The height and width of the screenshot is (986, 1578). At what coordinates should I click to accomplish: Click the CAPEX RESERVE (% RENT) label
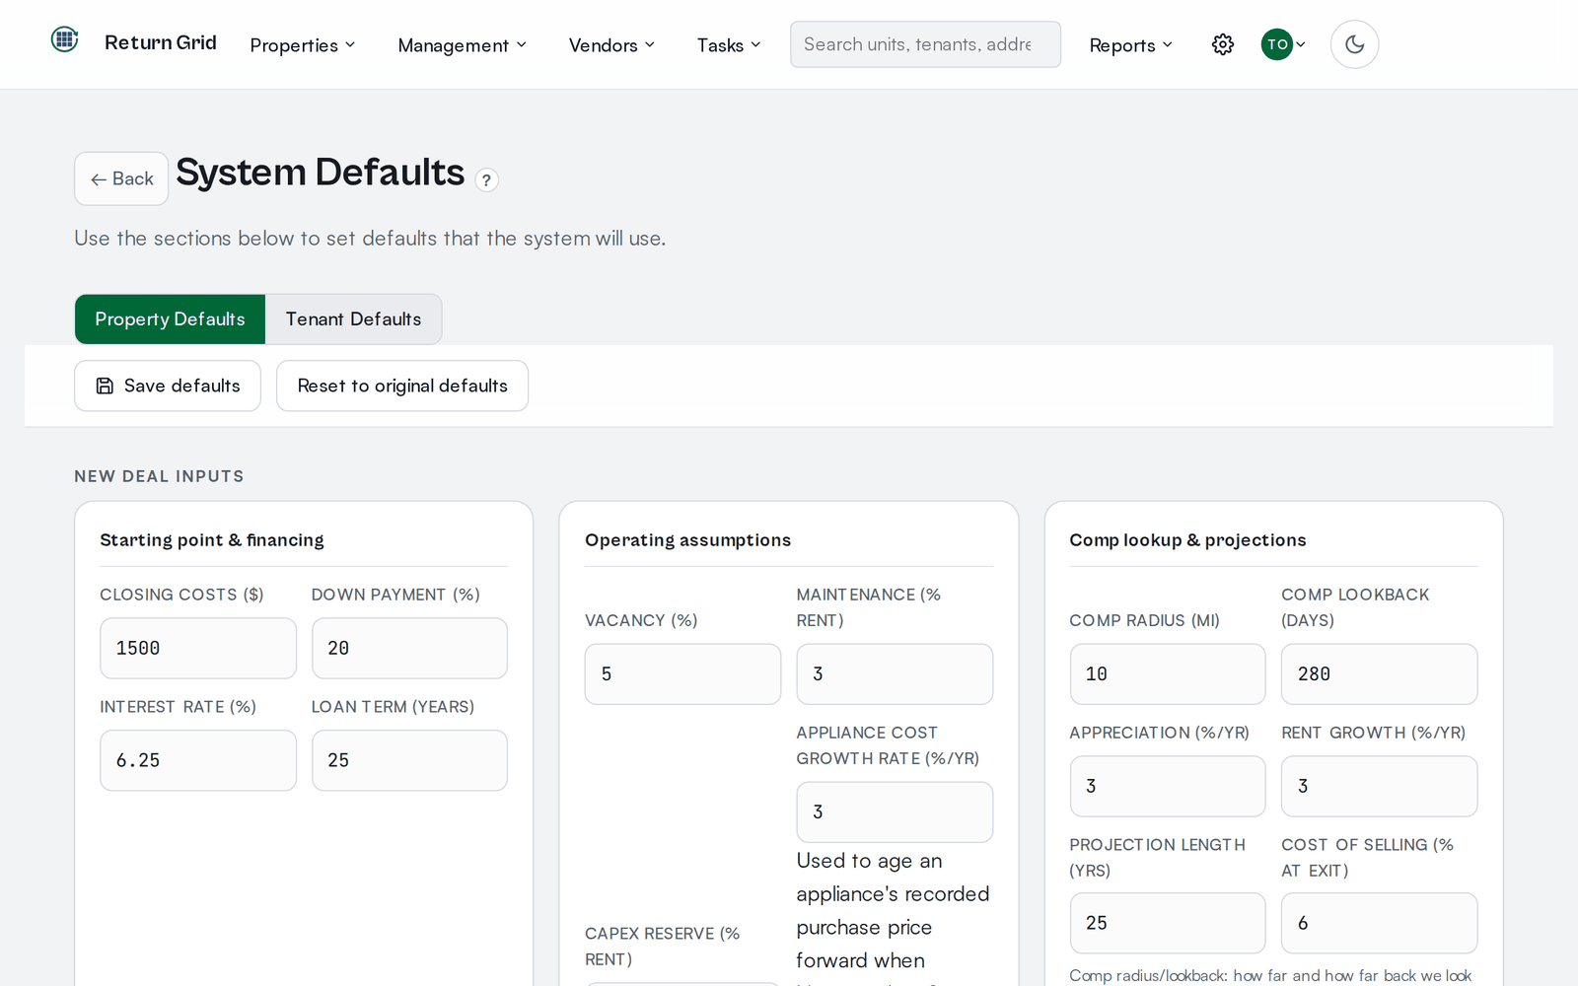coord(663,947)
